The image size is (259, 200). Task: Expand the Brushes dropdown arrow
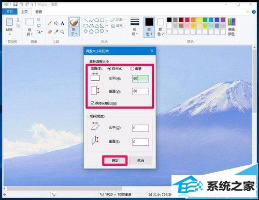(x=76, y=34)
